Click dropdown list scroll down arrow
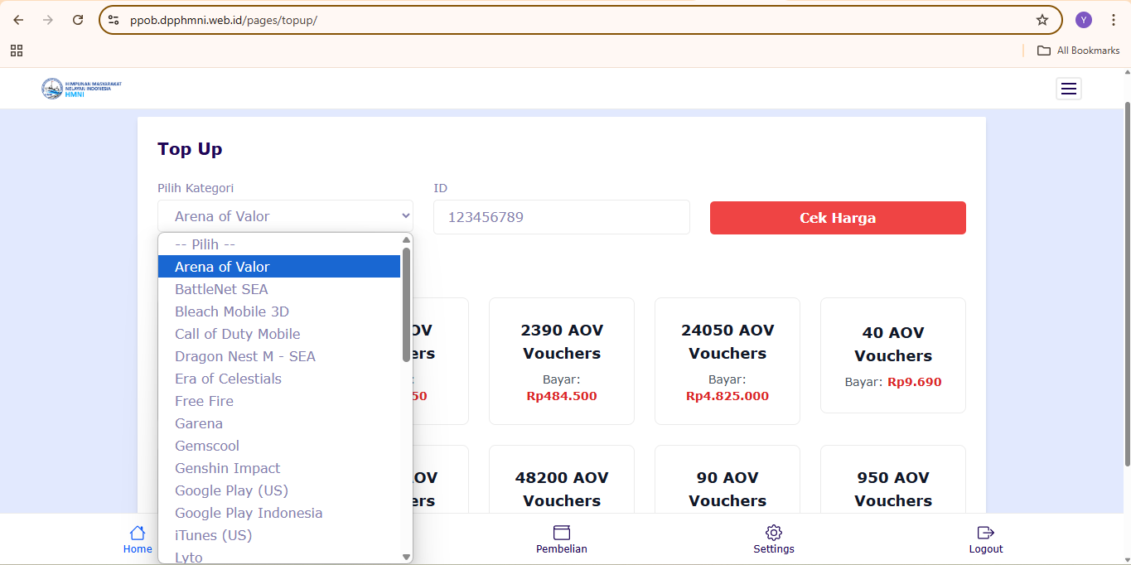 [406, 557]
